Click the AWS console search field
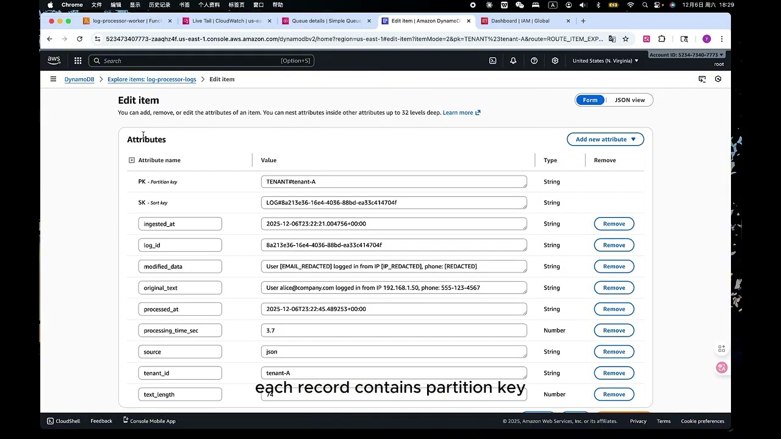Screen dimensions: 781x439 [x=202, y=60]
